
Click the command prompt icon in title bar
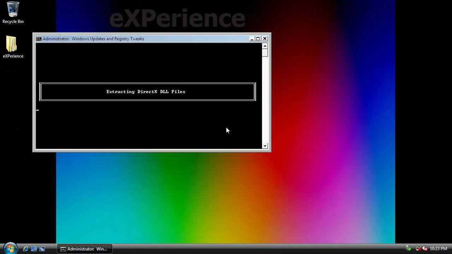39,39
